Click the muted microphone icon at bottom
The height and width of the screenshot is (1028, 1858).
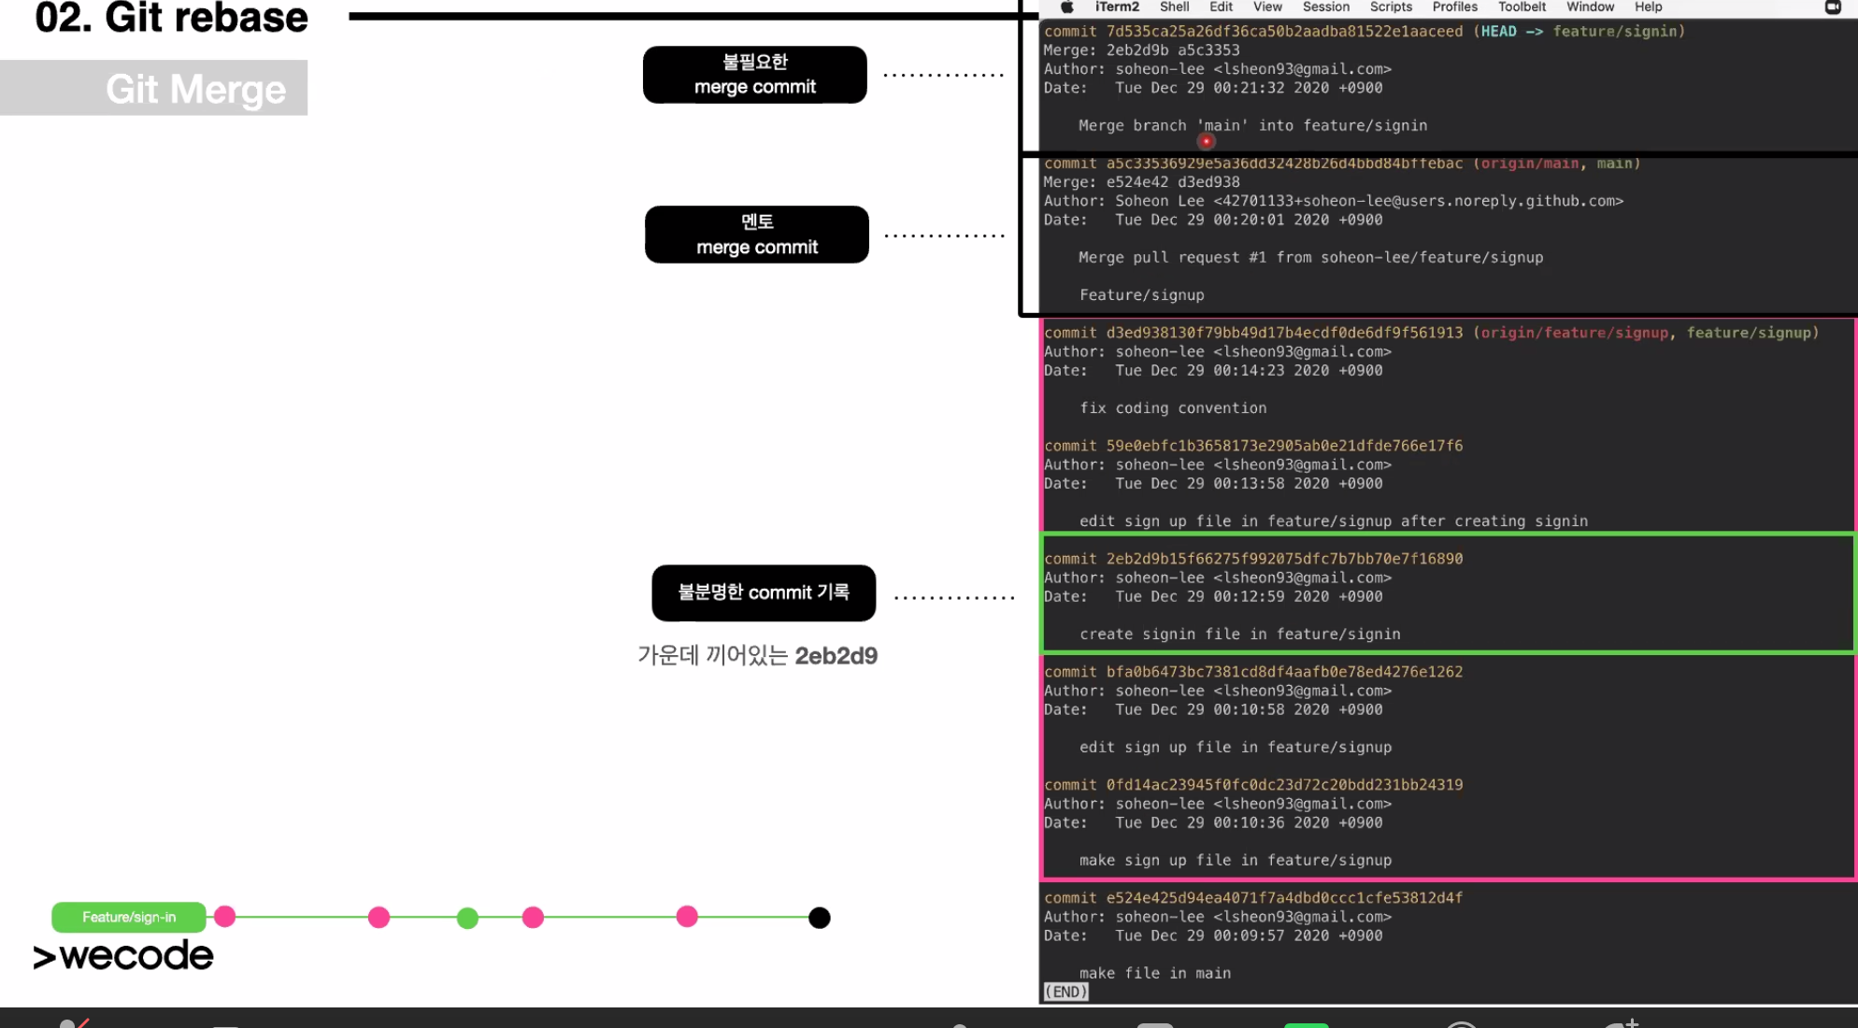pyautogui.click(x=73, y=1022)
